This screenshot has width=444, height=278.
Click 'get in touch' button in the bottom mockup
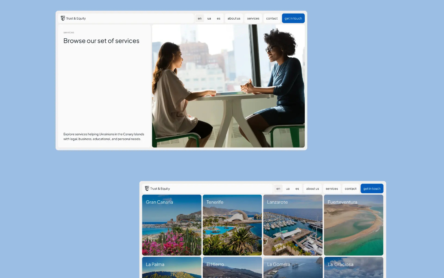372,188
